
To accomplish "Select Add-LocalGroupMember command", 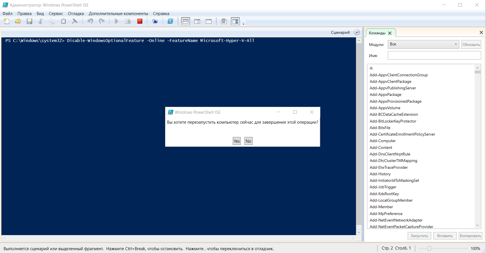I will click(x=391, y=200).
